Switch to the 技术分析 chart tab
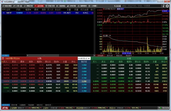The image size is (171, 111). point(110,55)
